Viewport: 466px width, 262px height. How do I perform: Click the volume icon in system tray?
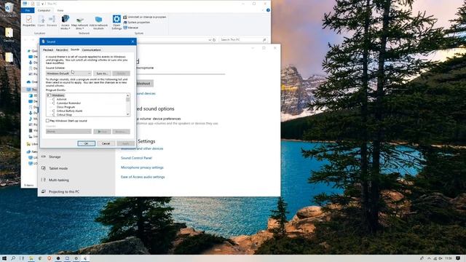pos(440,258)
